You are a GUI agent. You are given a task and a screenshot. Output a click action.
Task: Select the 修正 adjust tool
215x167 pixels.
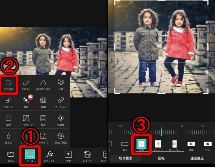pyautogui.click(x=43, y=120)
